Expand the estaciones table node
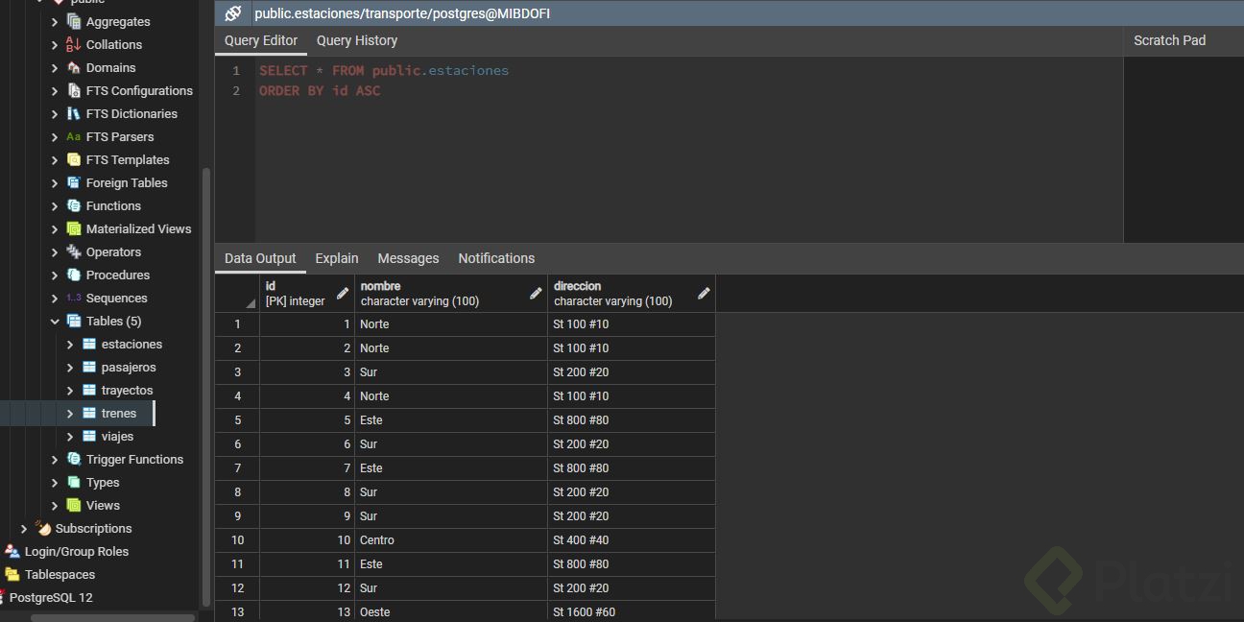 (x=70, y=344)
